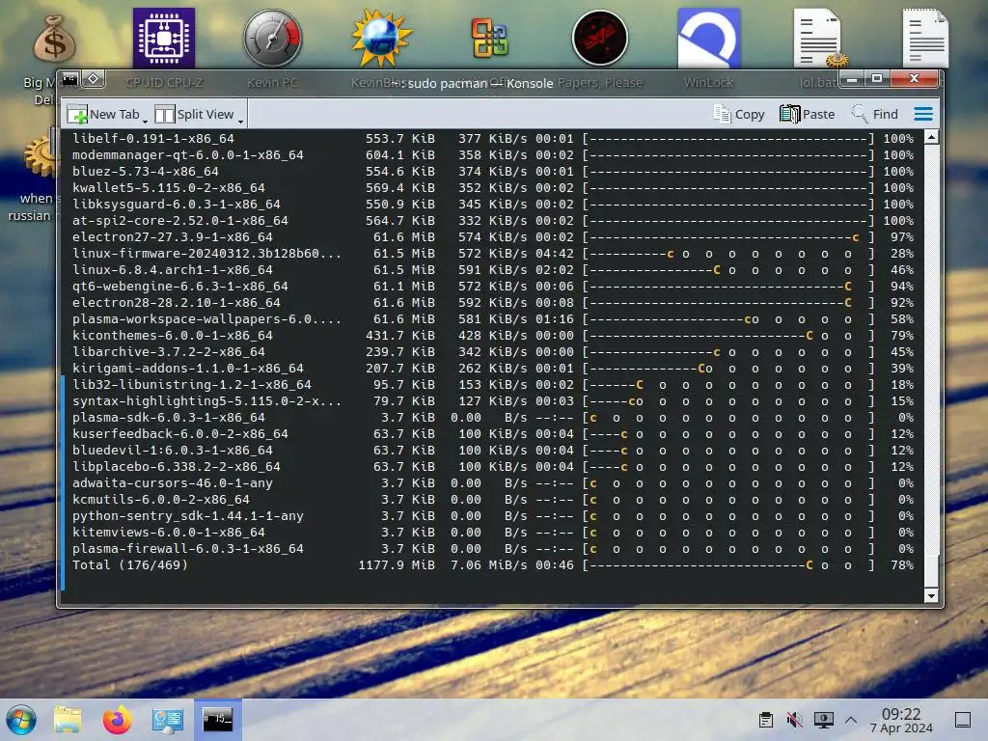
Task: Click the 1177.9 MiB total size value
Action: pos(397,564)
